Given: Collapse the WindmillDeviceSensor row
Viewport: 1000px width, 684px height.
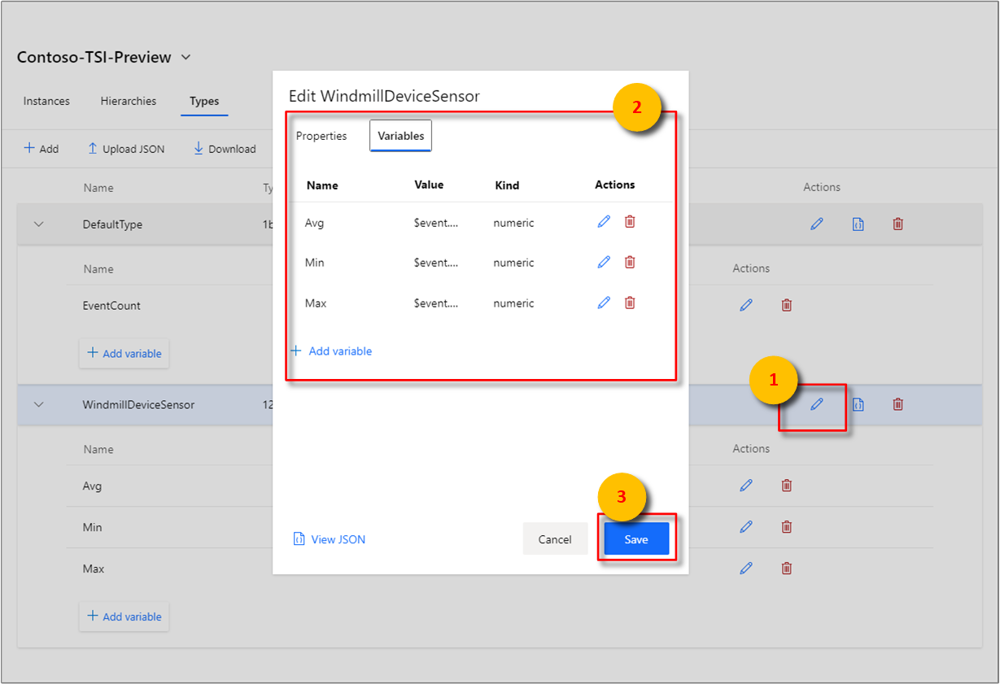Looking at the screenshot, I should click(x=38, y=404).
